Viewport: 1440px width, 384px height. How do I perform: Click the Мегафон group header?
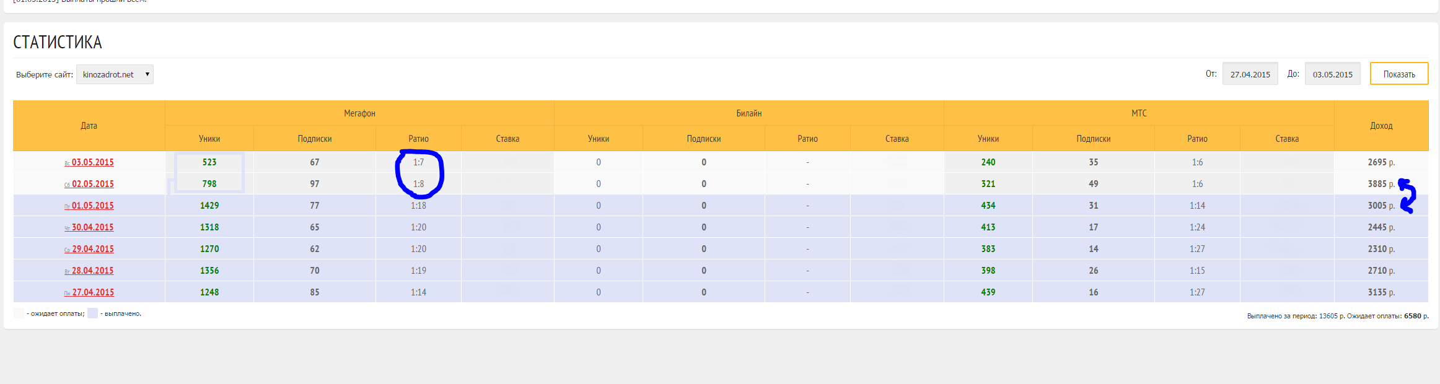pyautogui.click(x=359, y=113)
